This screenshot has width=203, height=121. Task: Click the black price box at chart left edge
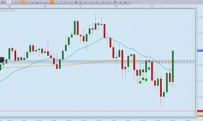click(x=2, y=60)
